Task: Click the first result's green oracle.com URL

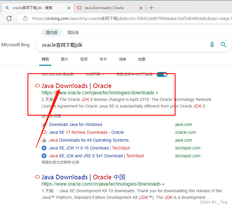Action: [x=98, y=93]
